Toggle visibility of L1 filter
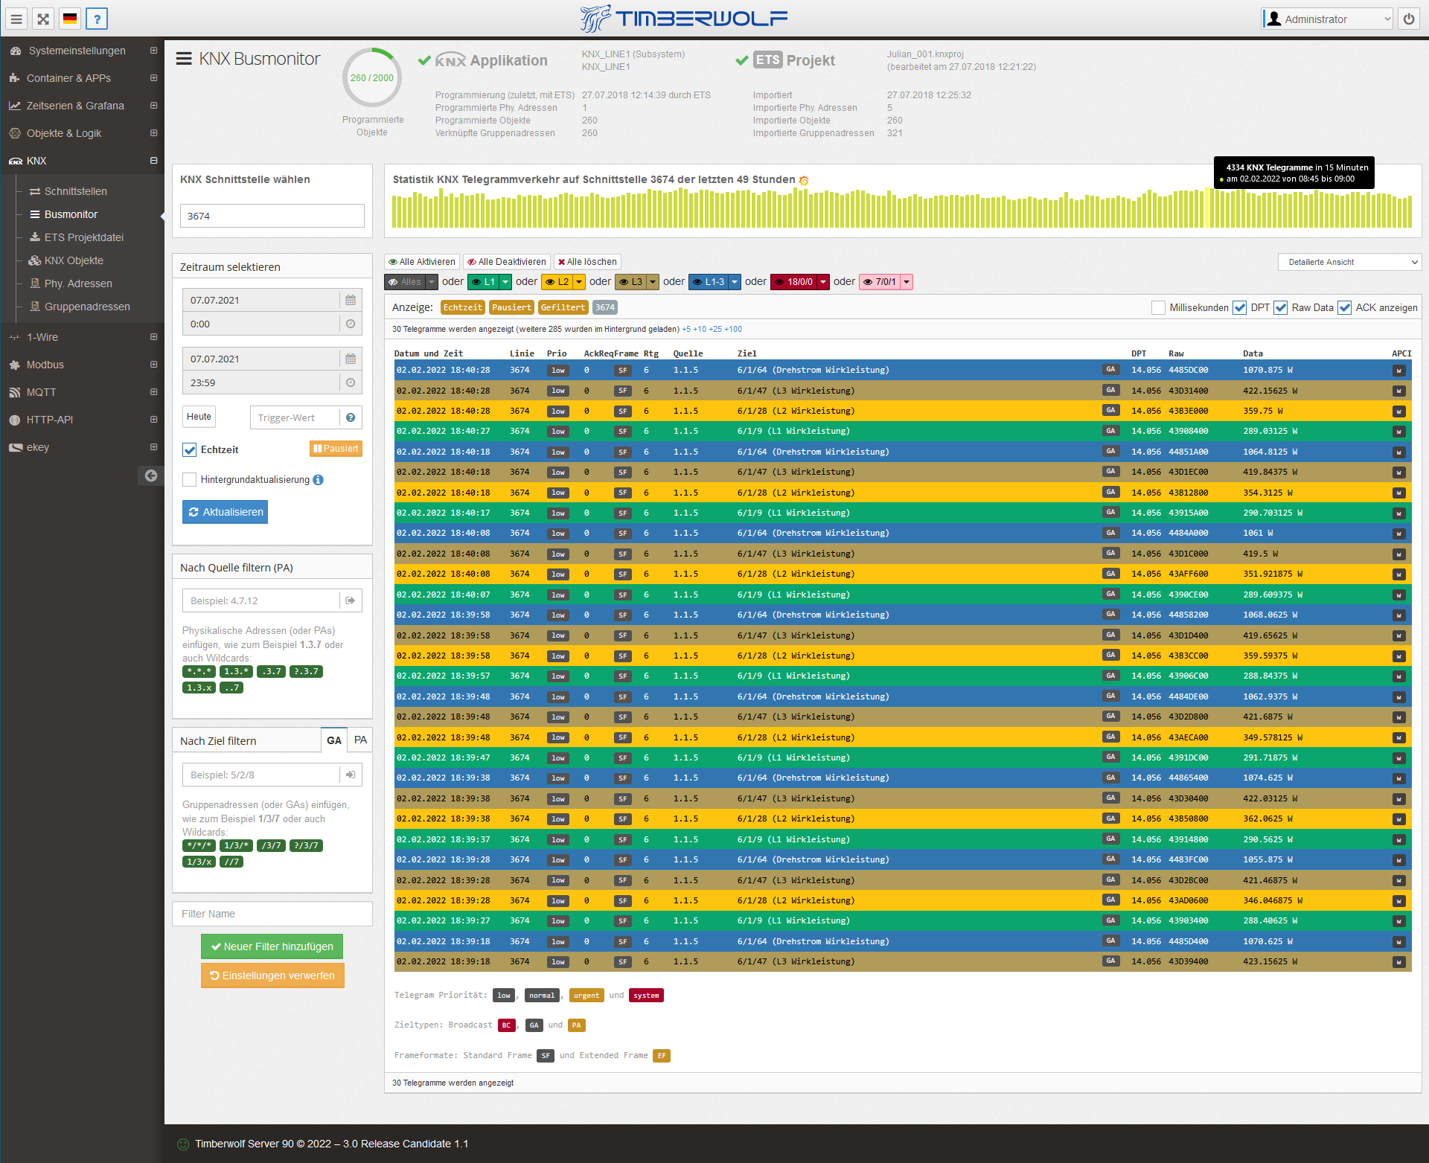The height and width of the screenshot is (1163, 1429). pyautogui.click(x=483, y=282)
